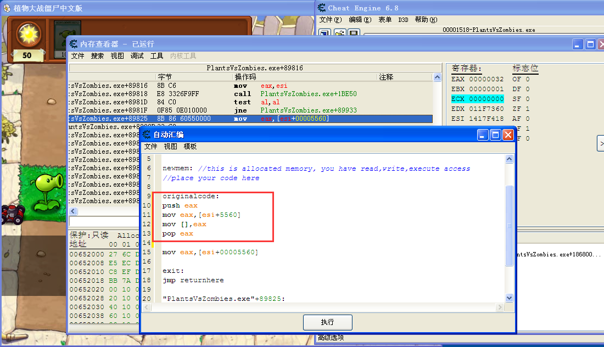Click the Auto Assemble vertical scrollbar thumb
This screenshot has height=347, width=604.
509,225
